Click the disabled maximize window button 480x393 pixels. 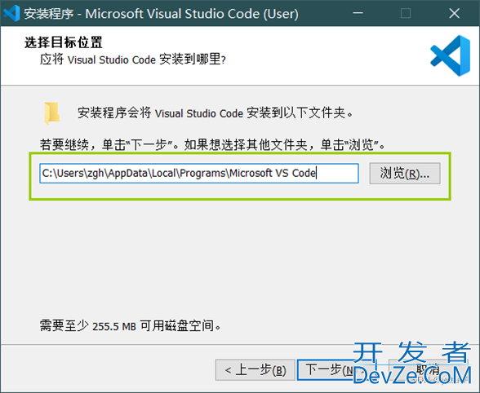tap(406, 13)
